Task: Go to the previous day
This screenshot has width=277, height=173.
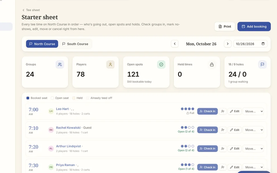Action: click(x=175, y=44)
